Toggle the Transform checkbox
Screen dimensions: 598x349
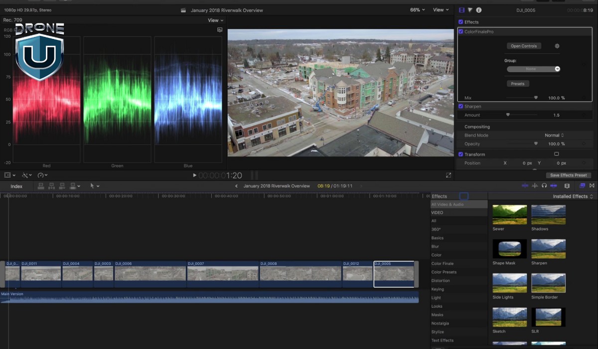[460, 154]
